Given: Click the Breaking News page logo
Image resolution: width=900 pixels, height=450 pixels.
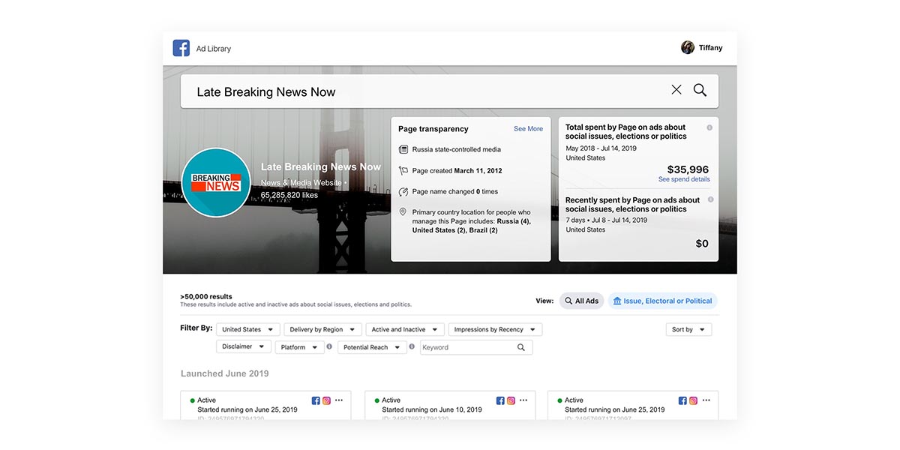Looking at the screenshot, I should pyautogui.click(x=216, y=182).
